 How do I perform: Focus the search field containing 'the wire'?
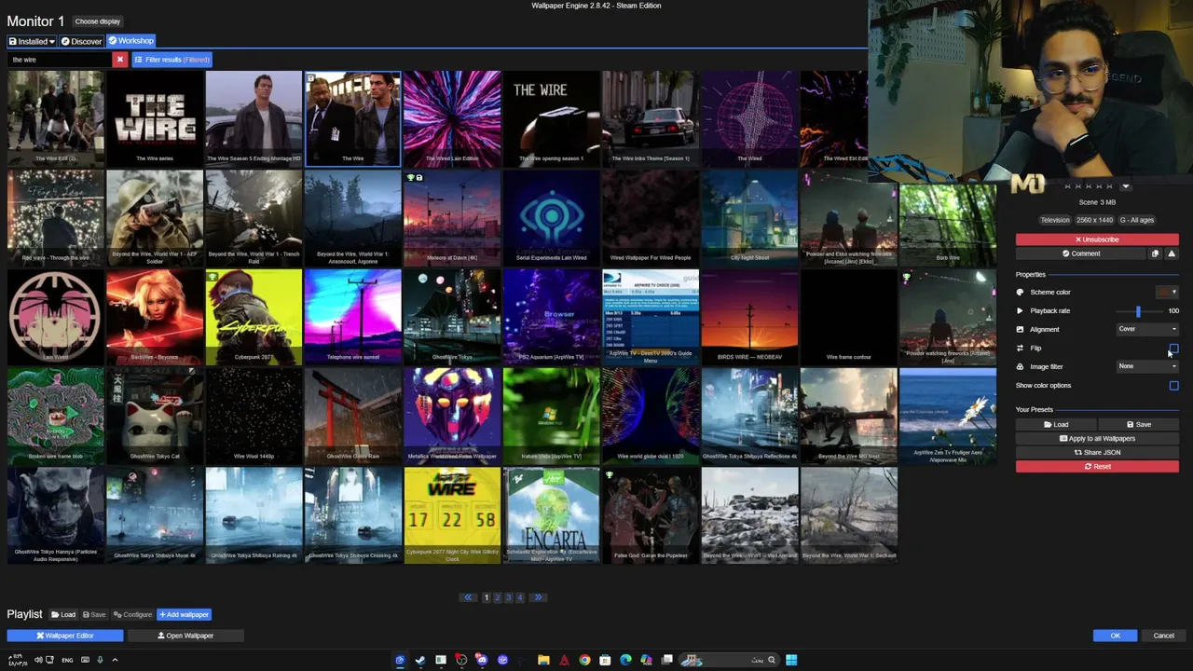click(60, 60)
